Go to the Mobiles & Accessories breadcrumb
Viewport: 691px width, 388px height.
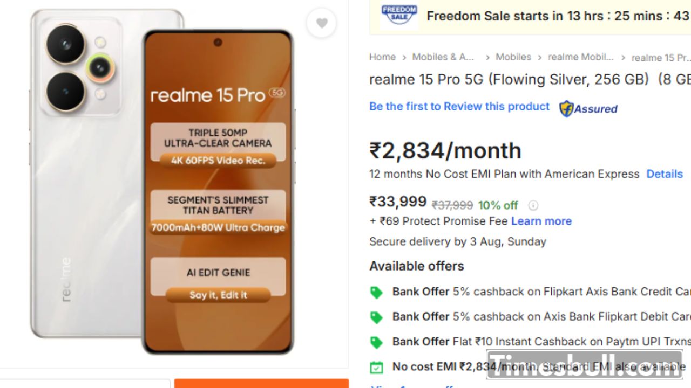pos(443,57)
